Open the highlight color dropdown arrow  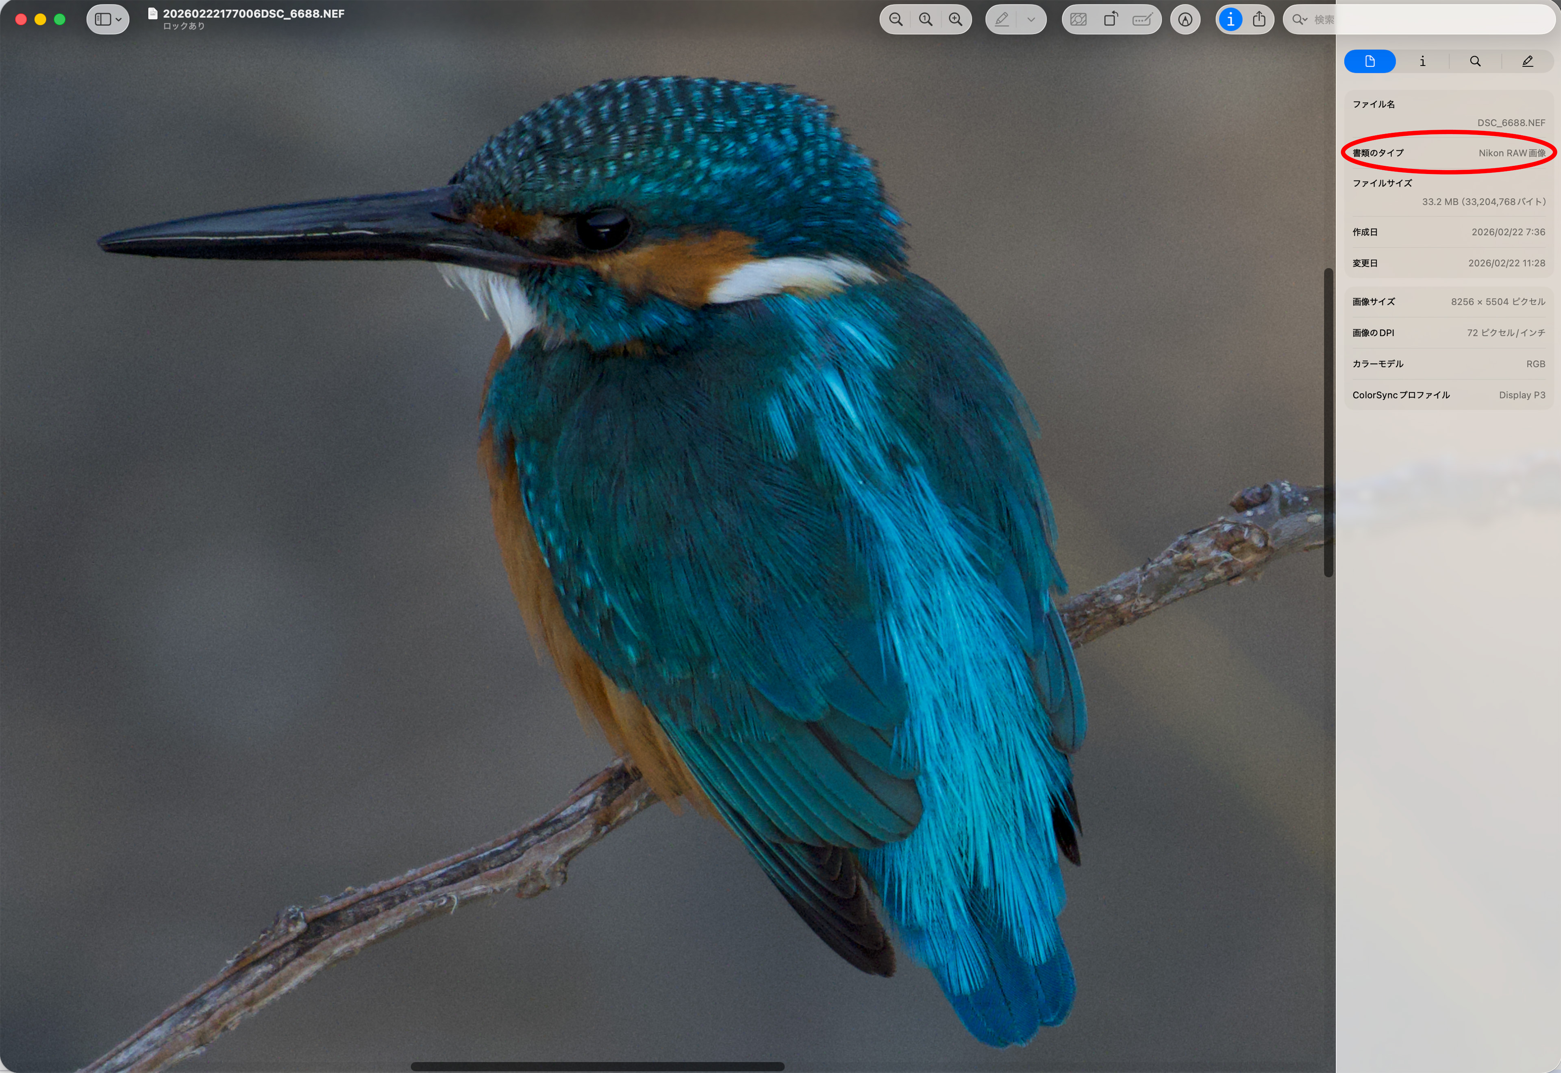click(1031, 20)
